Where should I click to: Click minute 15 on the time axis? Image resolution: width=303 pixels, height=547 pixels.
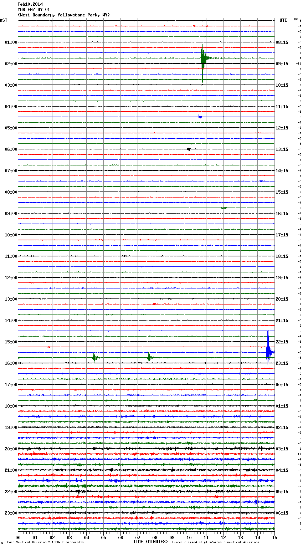click(274, 537)
